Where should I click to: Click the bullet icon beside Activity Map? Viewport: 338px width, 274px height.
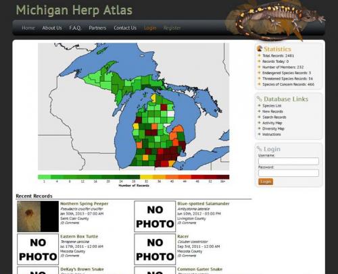(259, 123)
